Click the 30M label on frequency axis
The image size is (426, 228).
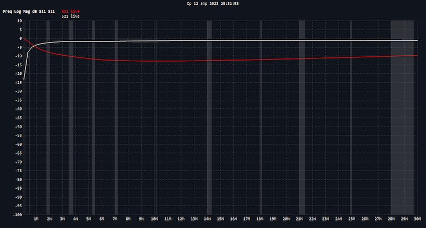pos(417,219)
